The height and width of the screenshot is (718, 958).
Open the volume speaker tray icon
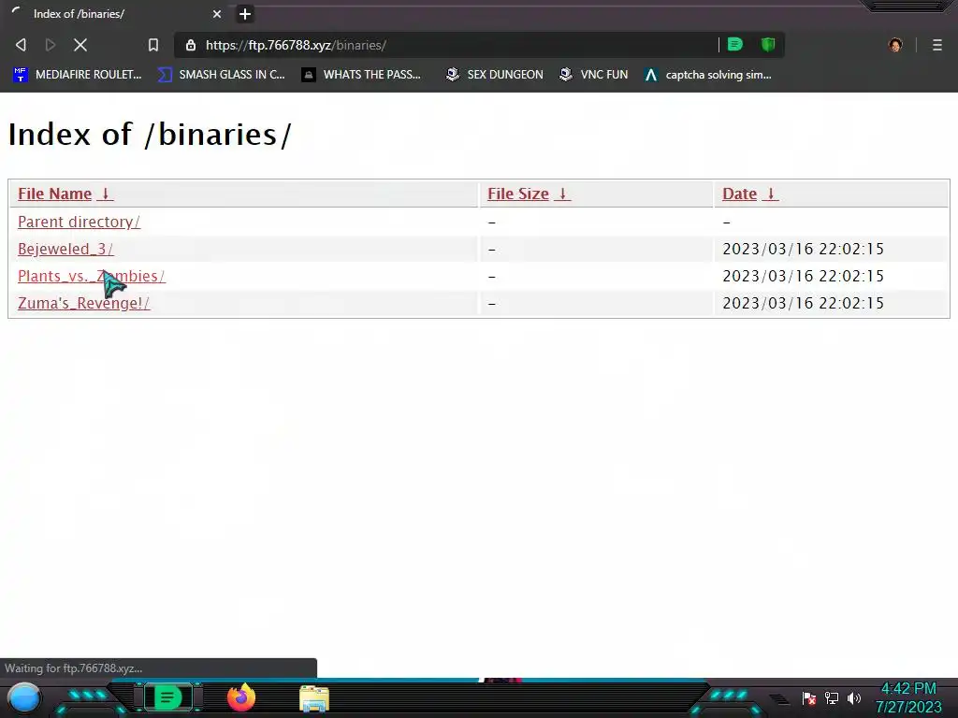click(854, 697)
